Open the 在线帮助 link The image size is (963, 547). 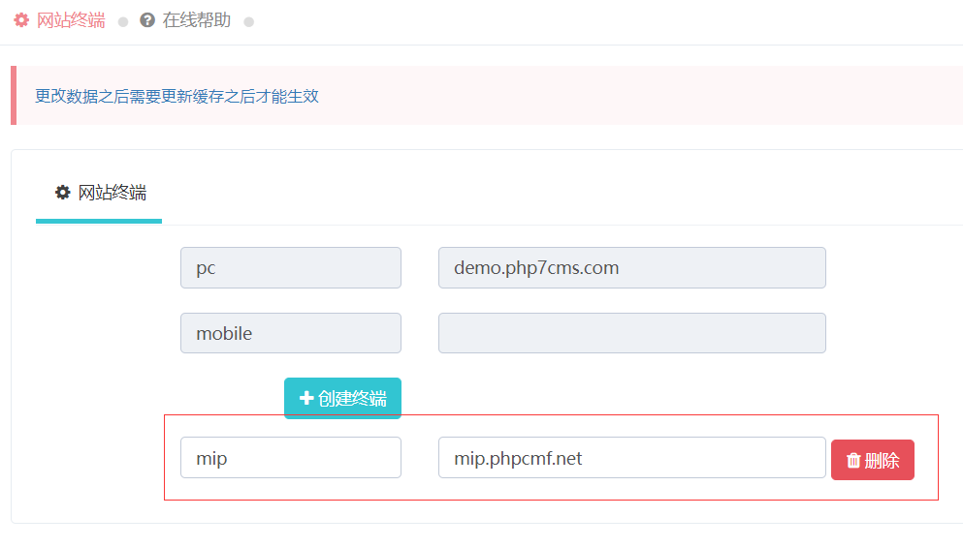tap(197, 20)
